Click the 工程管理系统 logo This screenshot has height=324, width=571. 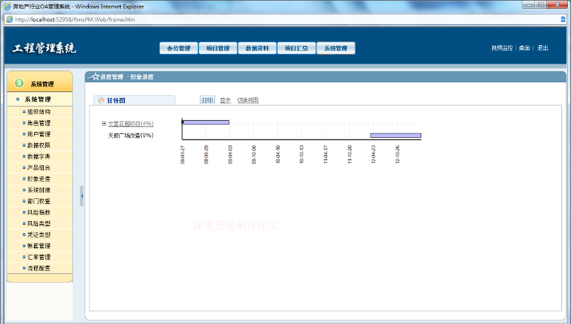tap(44, 48)
